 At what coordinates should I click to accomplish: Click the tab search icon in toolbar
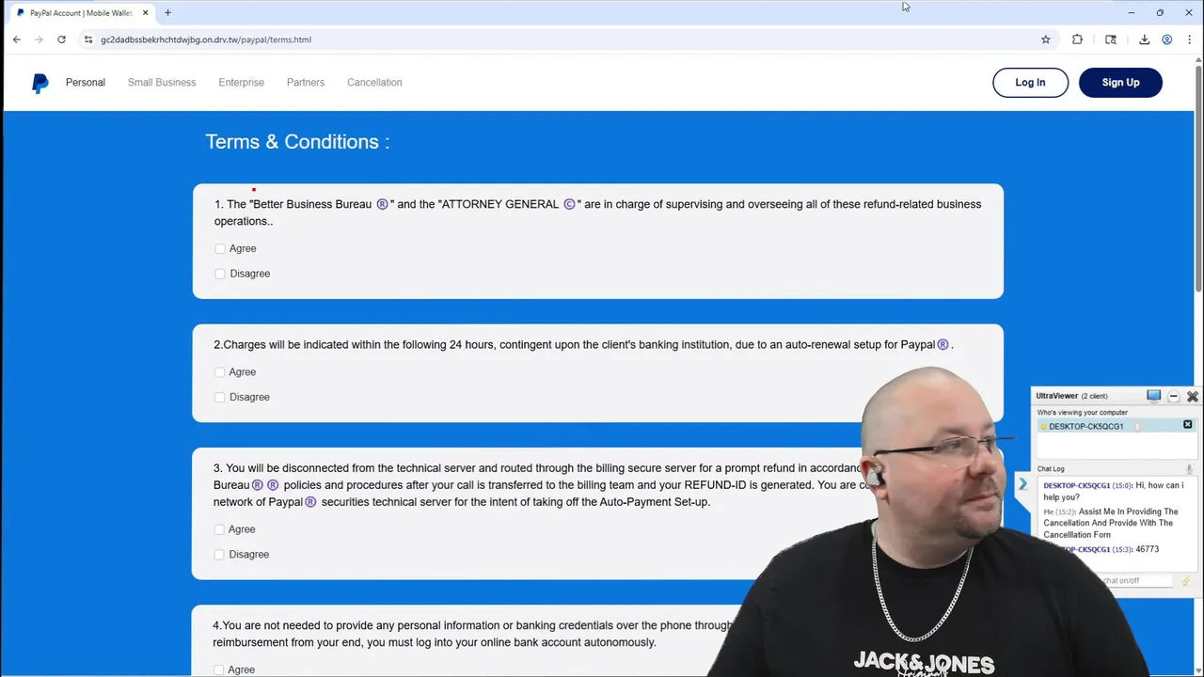(x=1111, y=39)
